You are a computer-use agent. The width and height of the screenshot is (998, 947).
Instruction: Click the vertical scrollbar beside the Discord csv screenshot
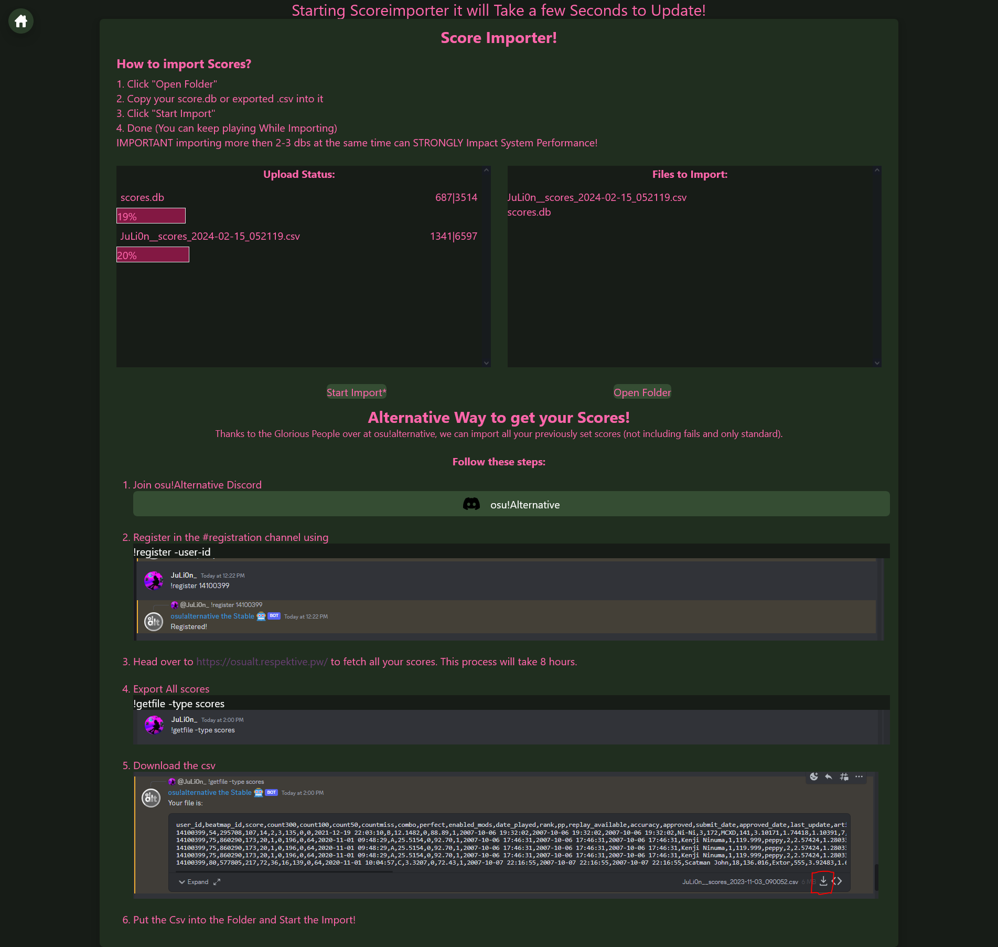876,877
